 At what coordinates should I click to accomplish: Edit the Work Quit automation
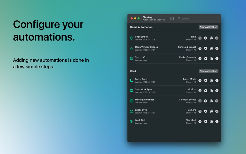[200, 122]
